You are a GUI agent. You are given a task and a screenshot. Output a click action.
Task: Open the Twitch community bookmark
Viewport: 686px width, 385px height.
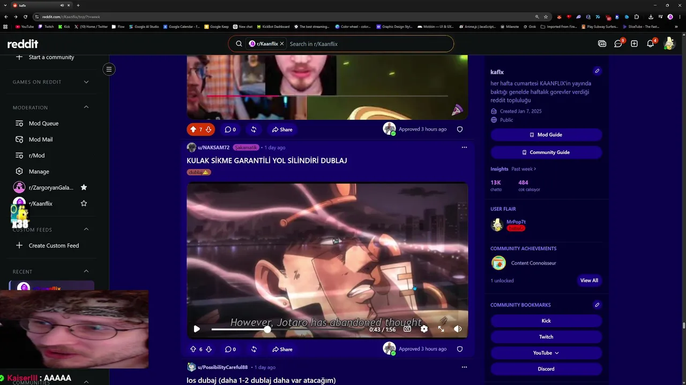tap(546, 337)
